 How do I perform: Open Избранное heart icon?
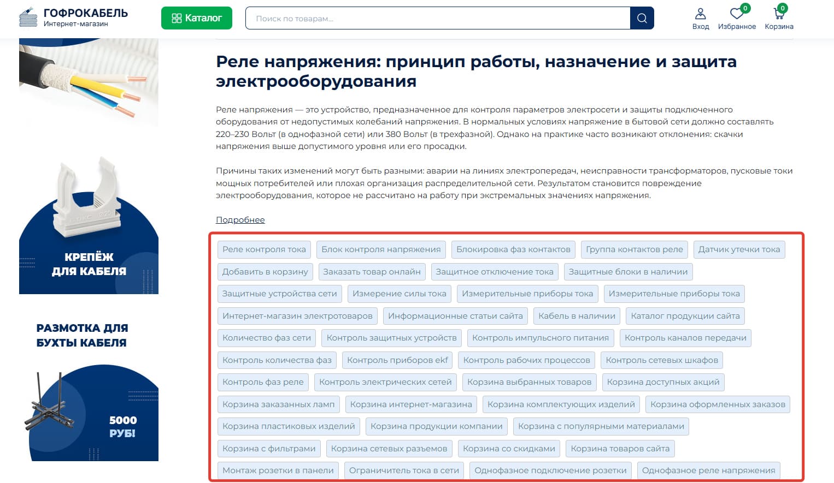pyautogui.click(x=737, y=18)
